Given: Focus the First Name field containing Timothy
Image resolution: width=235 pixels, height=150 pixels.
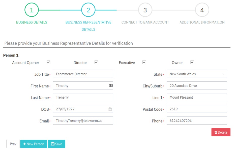Looking at the screenshot, I should (x=83, y=85).
